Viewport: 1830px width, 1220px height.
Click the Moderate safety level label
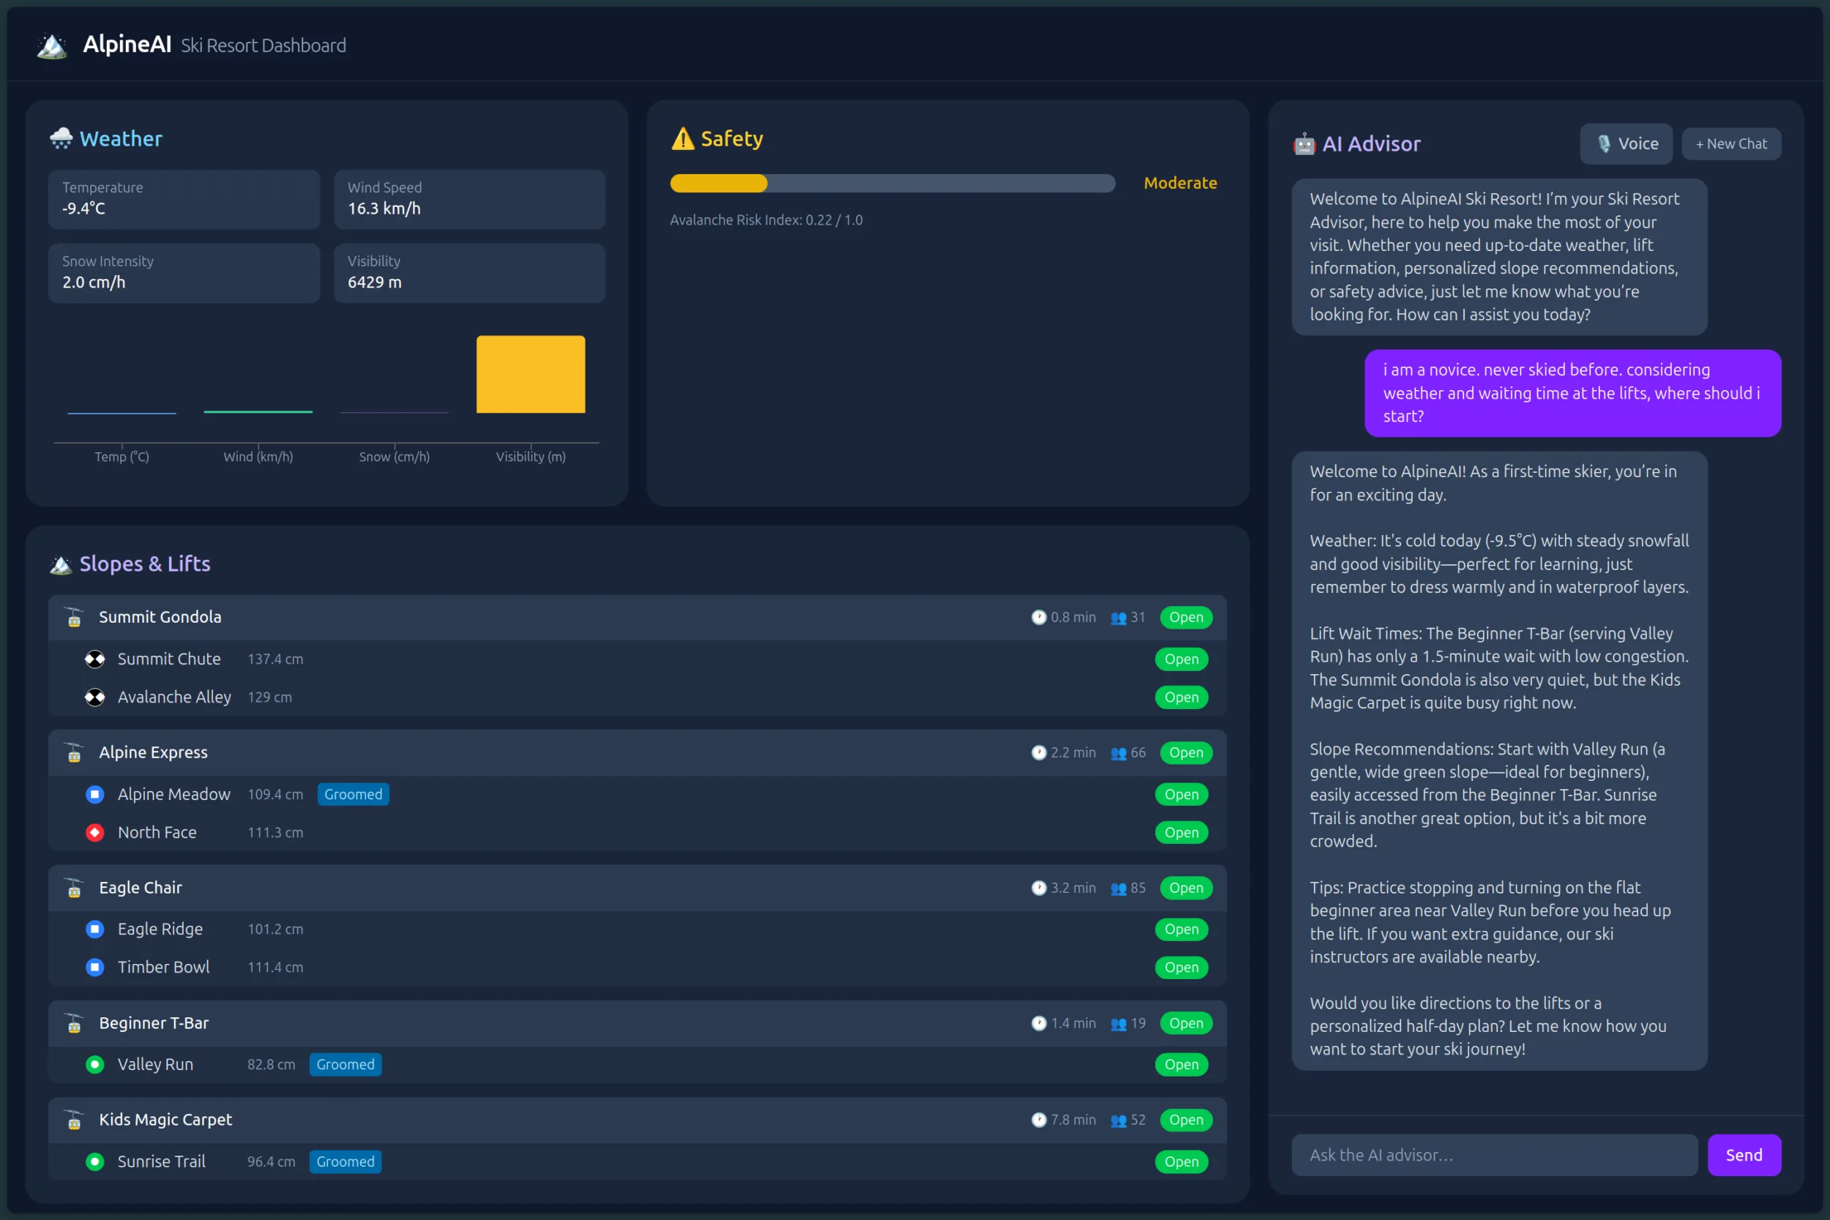pos(1180,183)
